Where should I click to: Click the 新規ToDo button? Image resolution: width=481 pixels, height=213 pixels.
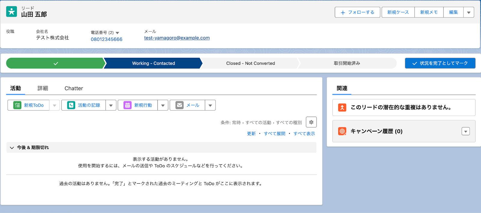[29, 105]
